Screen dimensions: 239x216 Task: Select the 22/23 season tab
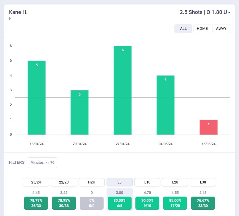tap(64, 182)
